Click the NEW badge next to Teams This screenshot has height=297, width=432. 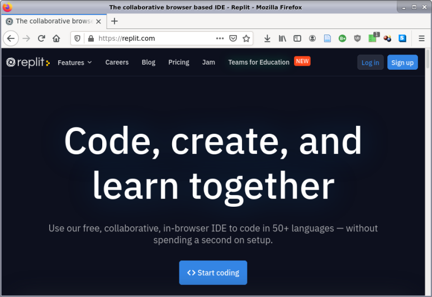pos(302,61)
